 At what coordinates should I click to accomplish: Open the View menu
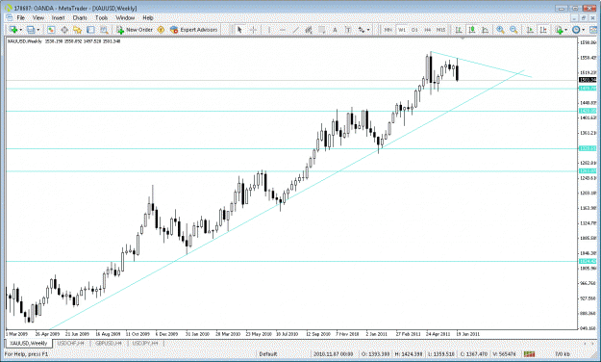[x=38, y=17]
